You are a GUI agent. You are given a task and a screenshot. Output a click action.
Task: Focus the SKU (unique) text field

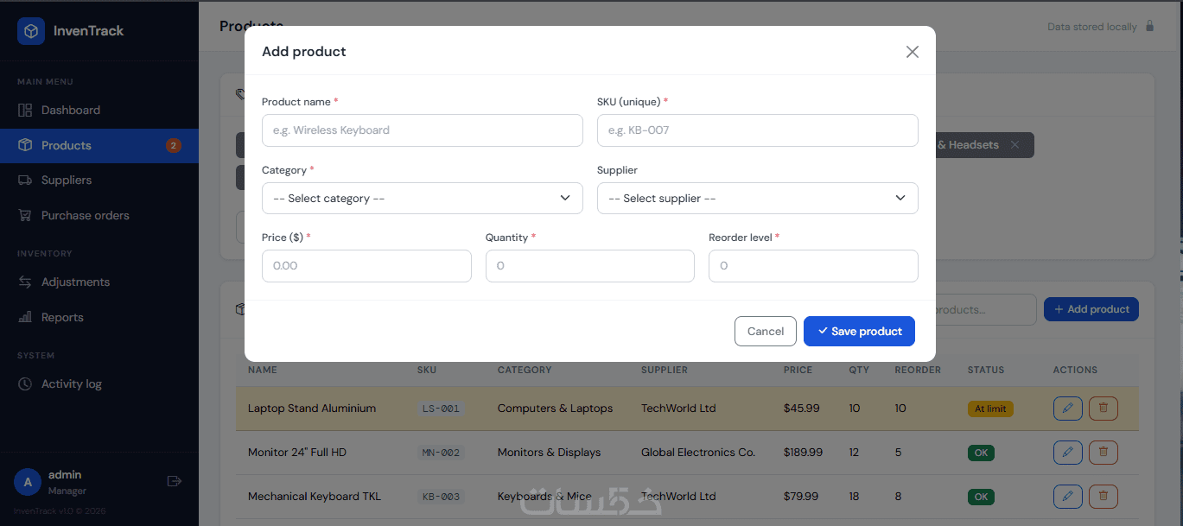click(x=758, y=130)
